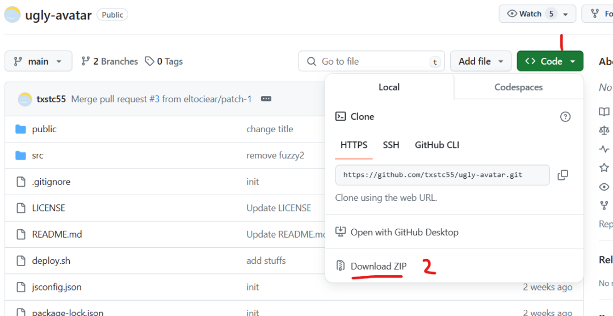Click the .gitignore 'init' commit message
The image size is (613, 316).
[x=253, y=182]
